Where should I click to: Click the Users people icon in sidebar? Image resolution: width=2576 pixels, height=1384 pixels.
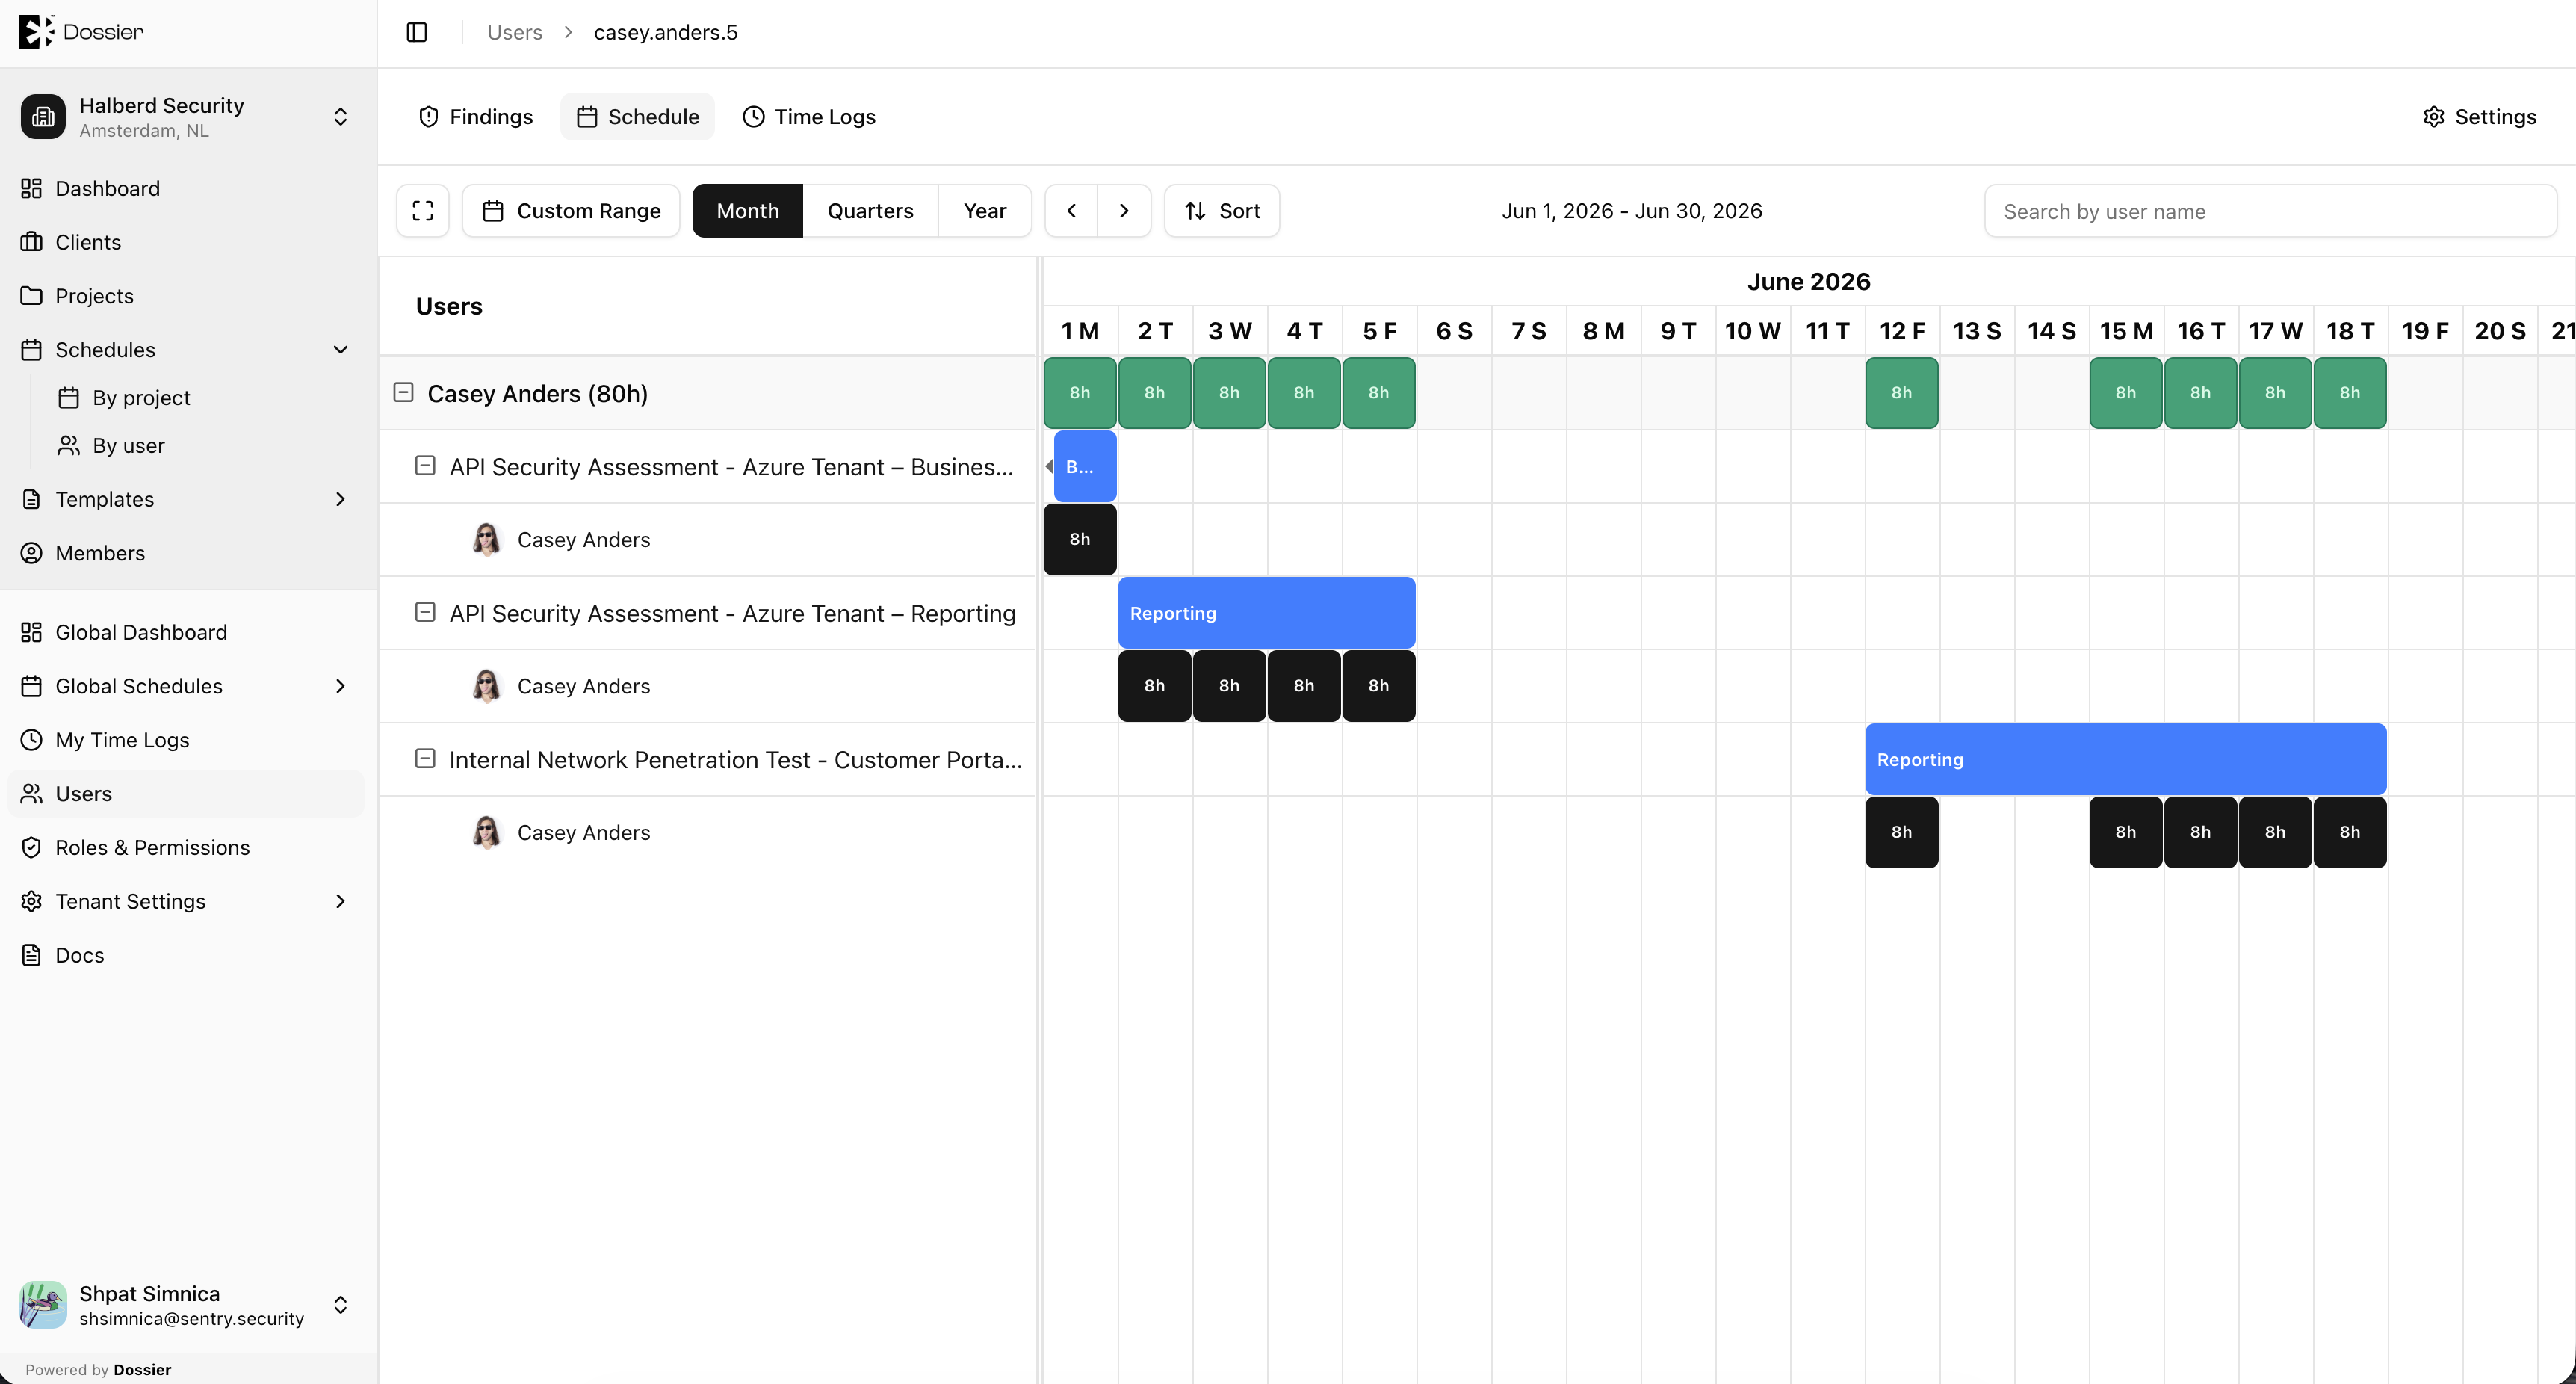[32, 794]
